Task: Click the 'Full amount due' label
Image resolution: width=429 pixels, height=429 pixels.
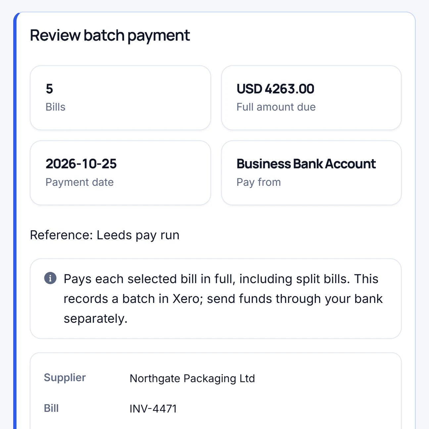Action: coord(276,107)
